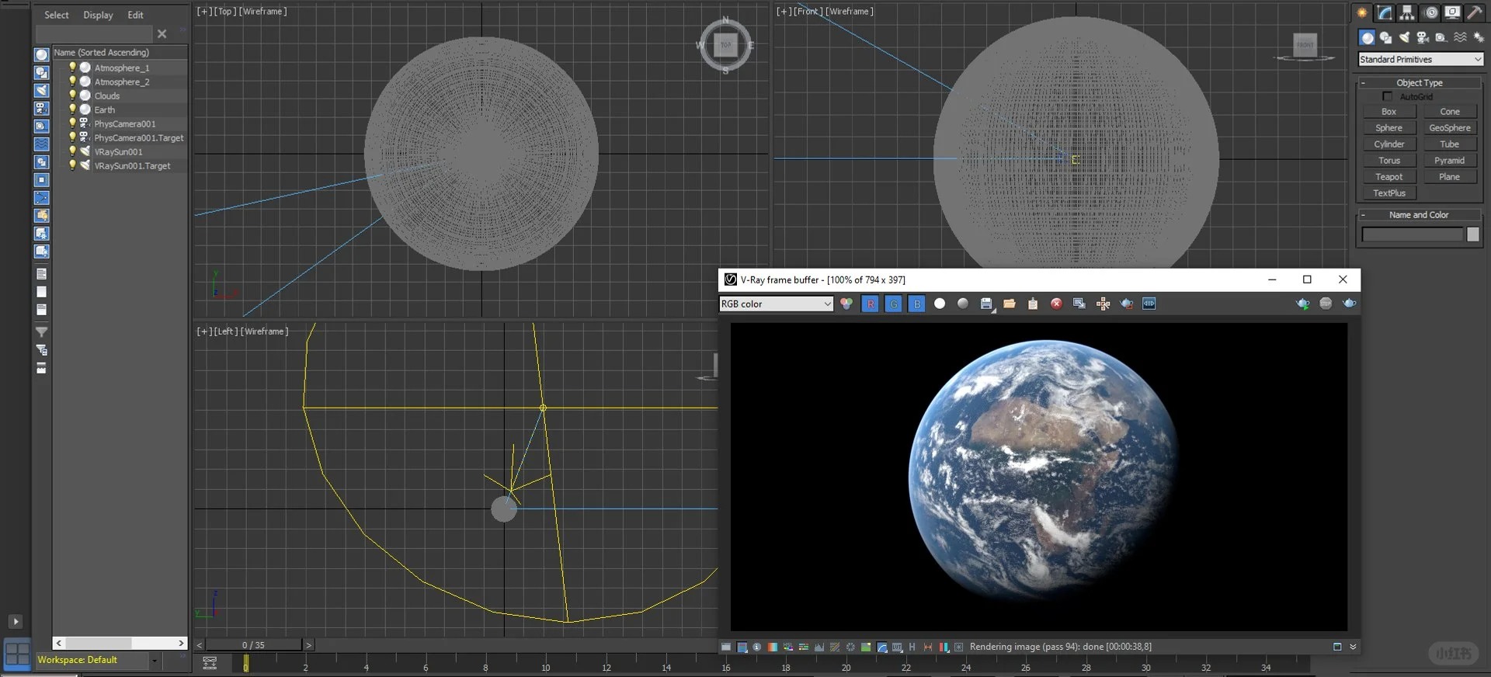Open the Standard Primitives dropdown

pos(1420,59)
